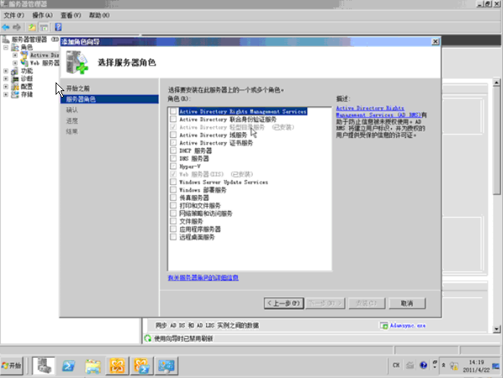503x378 pixels.
Task: Show hidden tray icons arrow
Action: 444,365
